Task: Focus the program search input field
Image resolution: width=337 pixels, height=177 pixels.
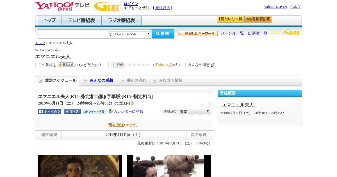Action: click(73, 34)
